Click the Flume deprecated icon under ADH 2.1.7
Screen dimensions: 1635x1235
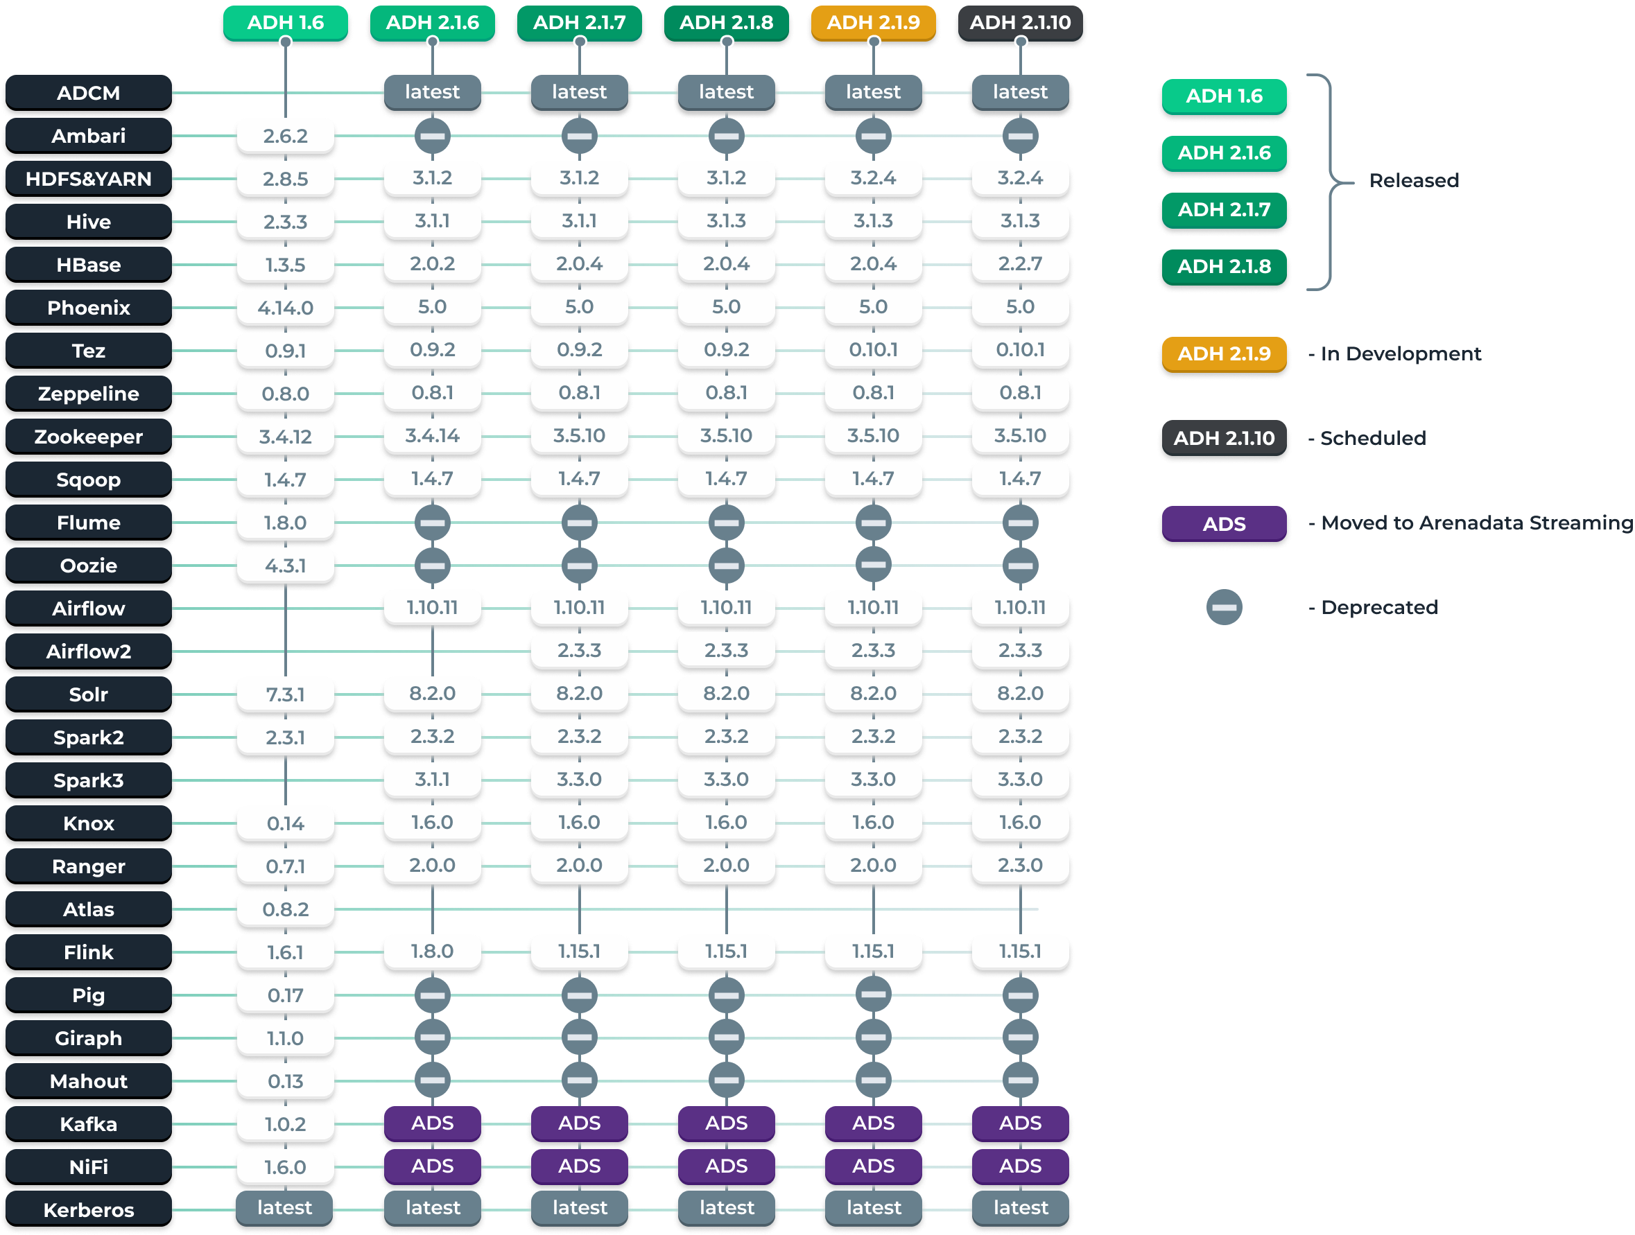point(580,523)
